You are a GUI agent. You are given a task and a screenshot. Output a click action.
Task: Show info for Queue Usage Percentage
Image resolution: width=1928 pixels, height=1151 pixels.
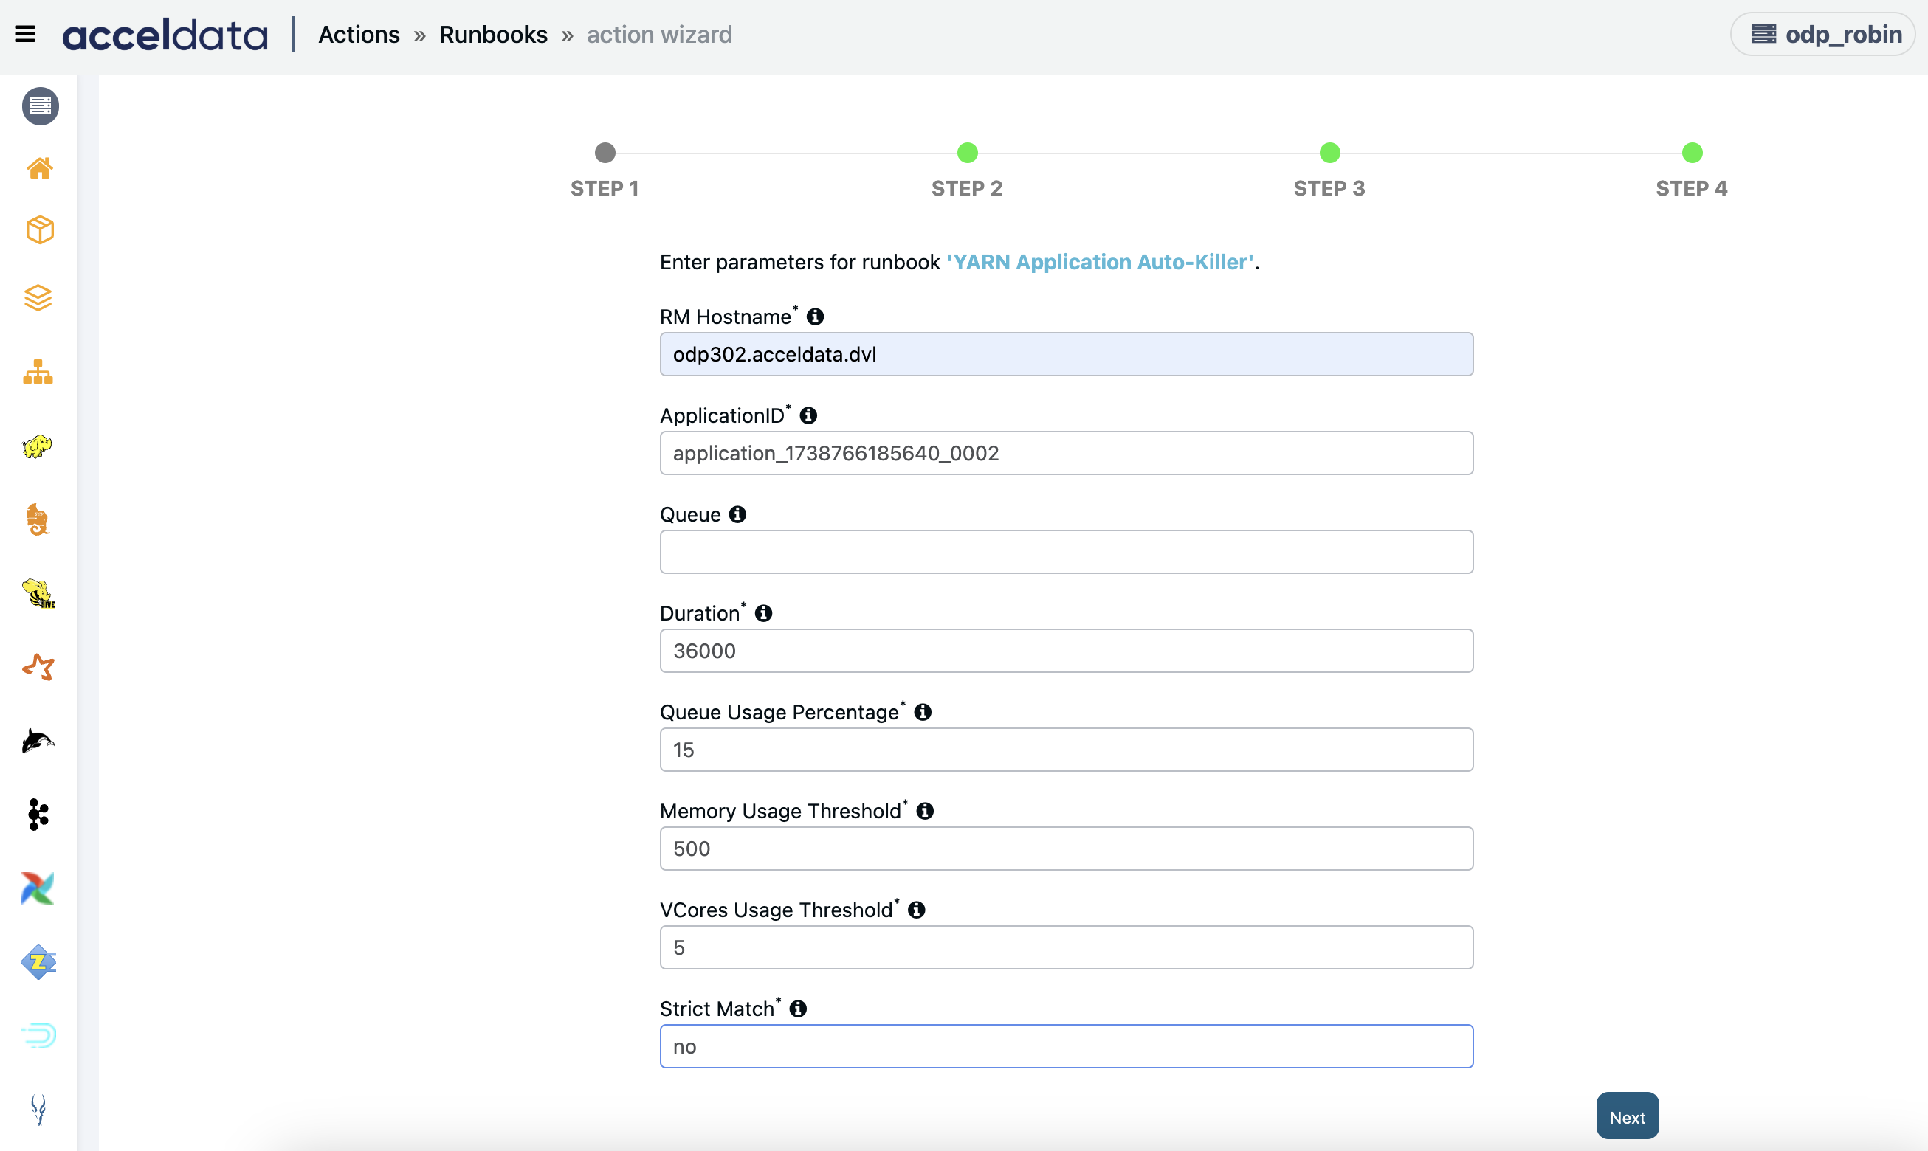(x=923, y=712)
